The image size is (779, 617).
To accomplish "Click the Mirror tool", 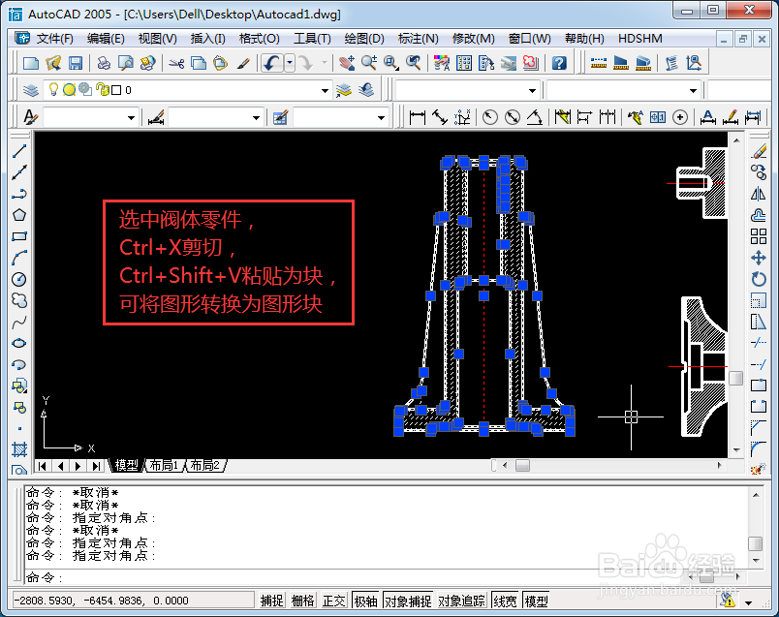I will click(x=759, y=194).
